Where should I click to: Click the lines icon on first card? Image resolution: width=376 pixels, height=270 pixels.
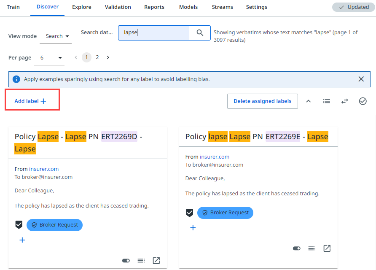coord(141,261)
